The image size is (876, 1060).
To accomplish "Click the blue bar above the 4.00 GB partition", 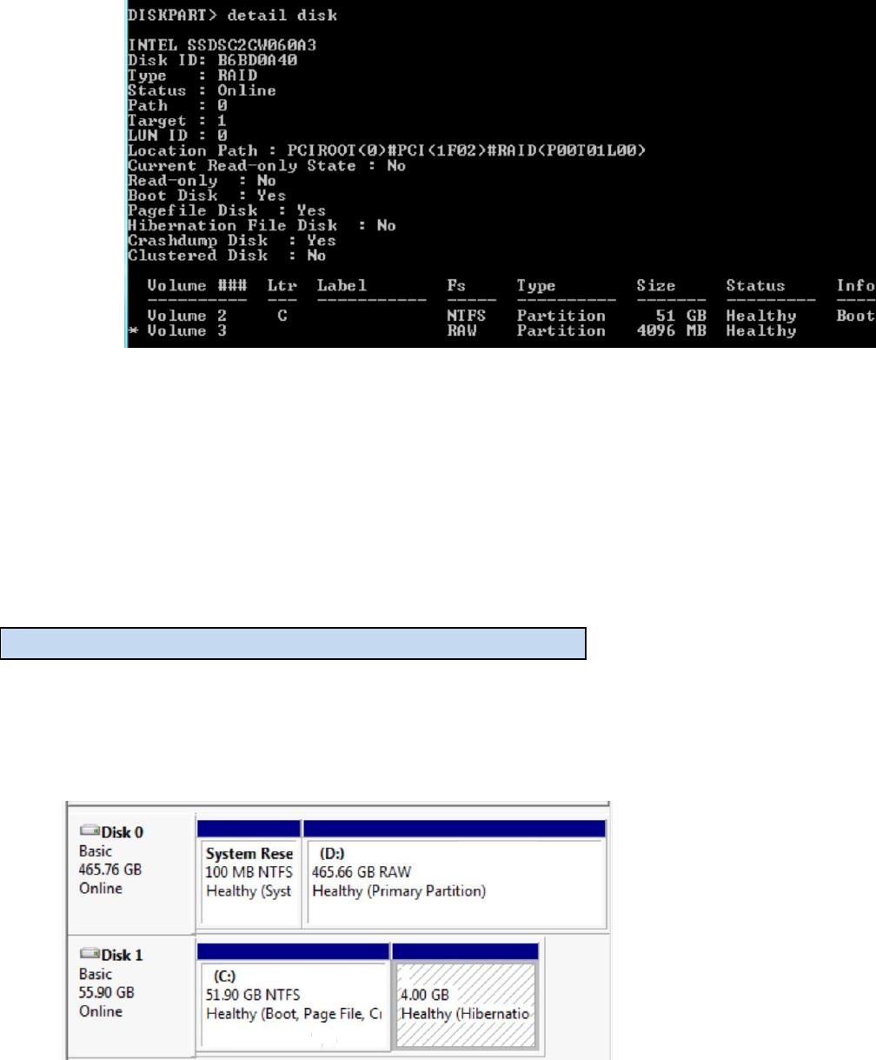I will tap(465, 950).
